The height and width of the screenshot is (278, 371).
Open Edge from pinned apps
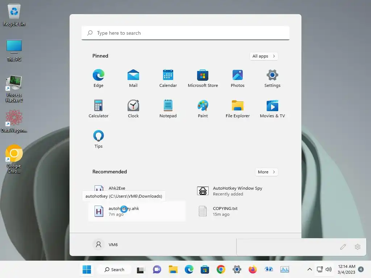coord(99,78)
